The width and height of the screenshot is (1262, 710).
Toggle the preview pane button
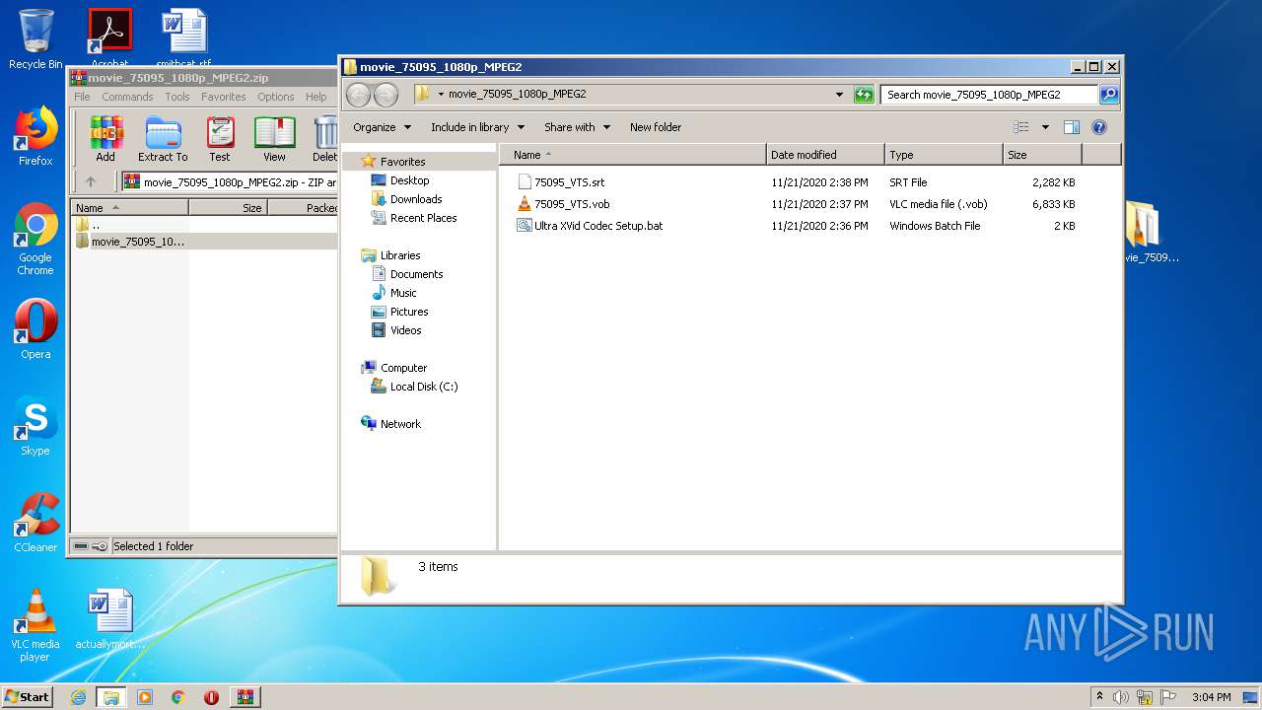(x=1072, y=127)
